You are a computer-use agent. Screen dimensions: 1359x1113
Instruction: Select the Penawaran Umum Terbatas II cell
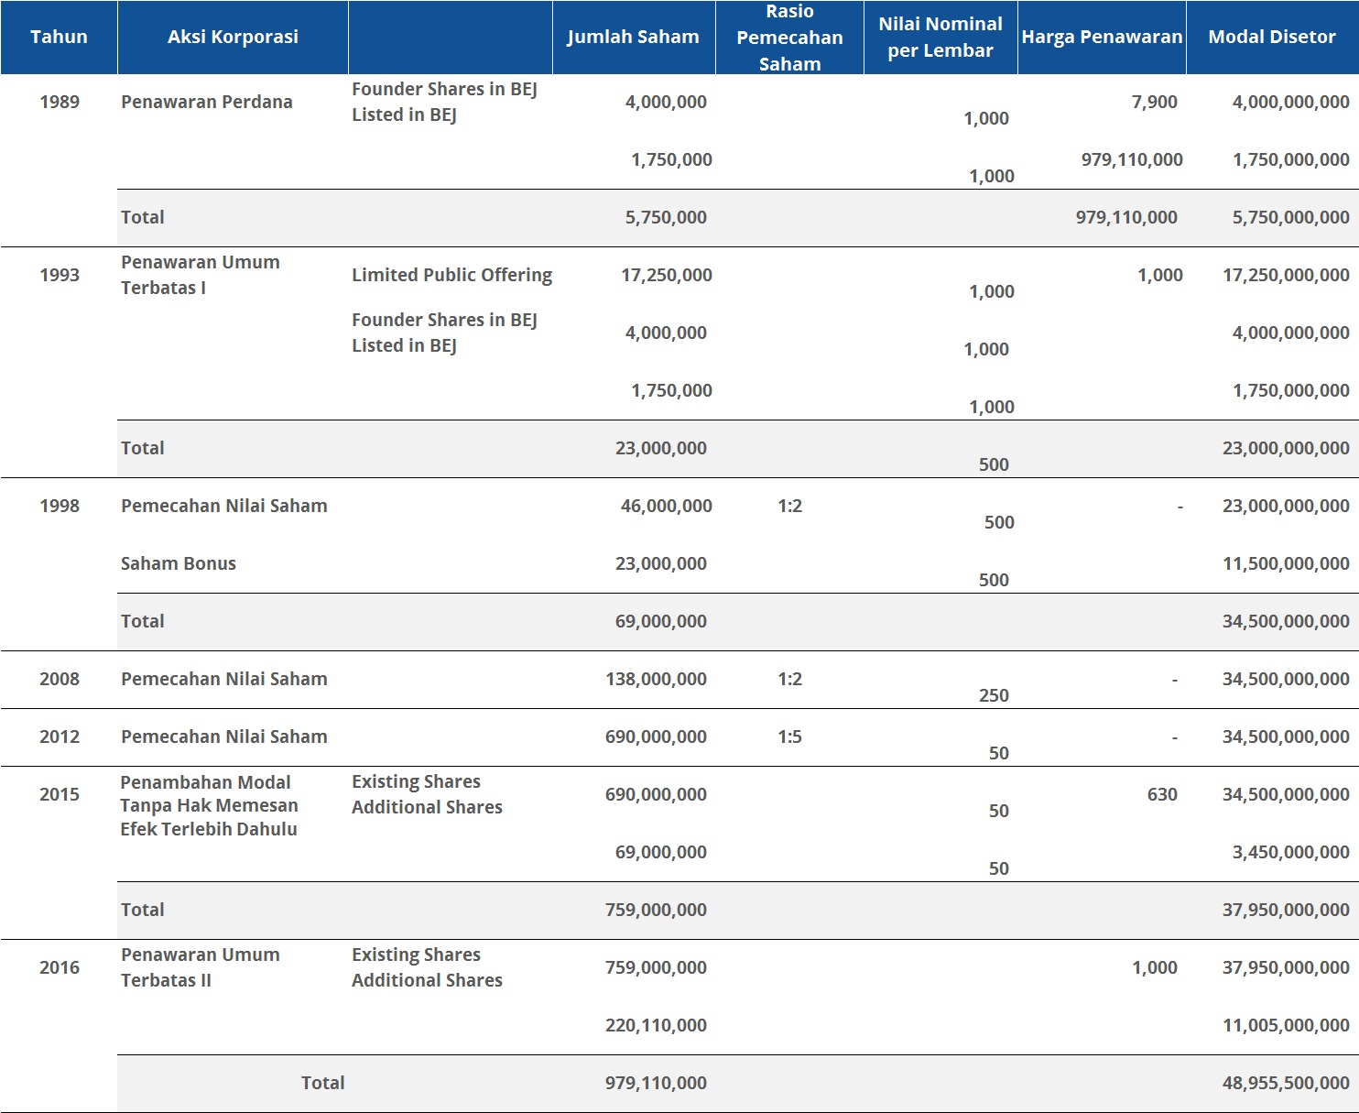(x=201, y=967)
